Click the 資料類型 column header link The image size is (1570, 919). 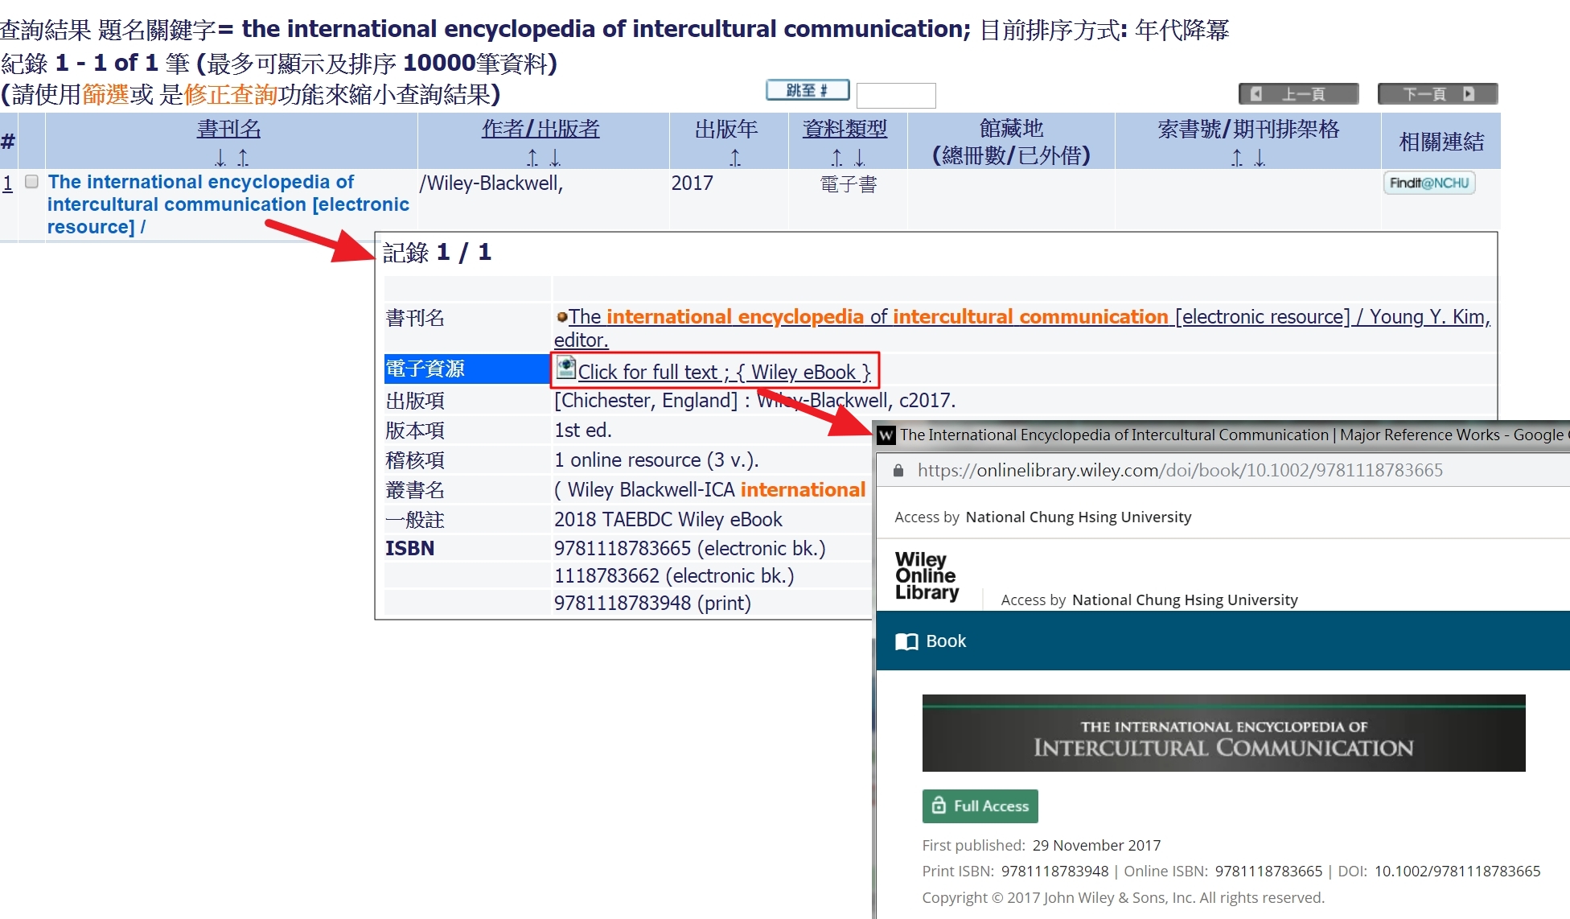click(x=845, y=129)
